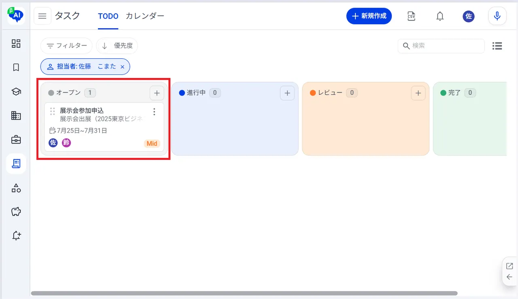The height and width of the screenshot is (299, 518).
Task: Click the horizontal scrollbar at the bottom
Action: 244,293
